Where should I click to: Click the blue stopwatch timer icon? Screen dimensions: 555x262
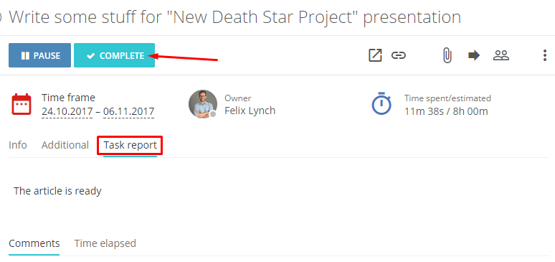pos(381,103)
